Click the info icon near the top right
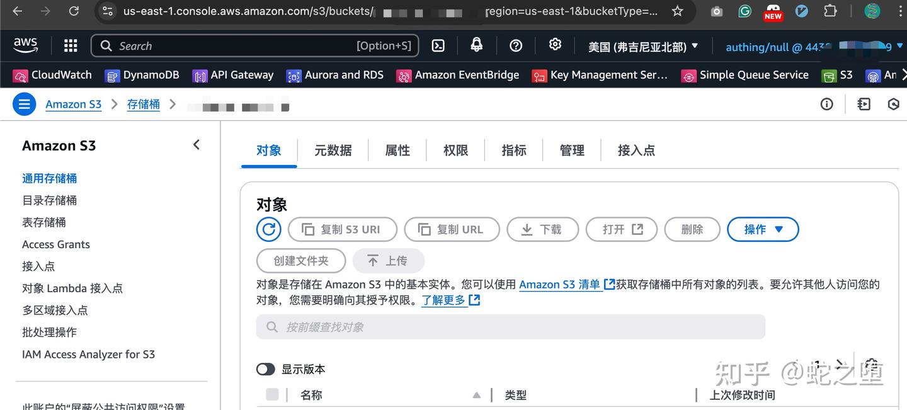907x410 pixels. (x=826, y=104)
